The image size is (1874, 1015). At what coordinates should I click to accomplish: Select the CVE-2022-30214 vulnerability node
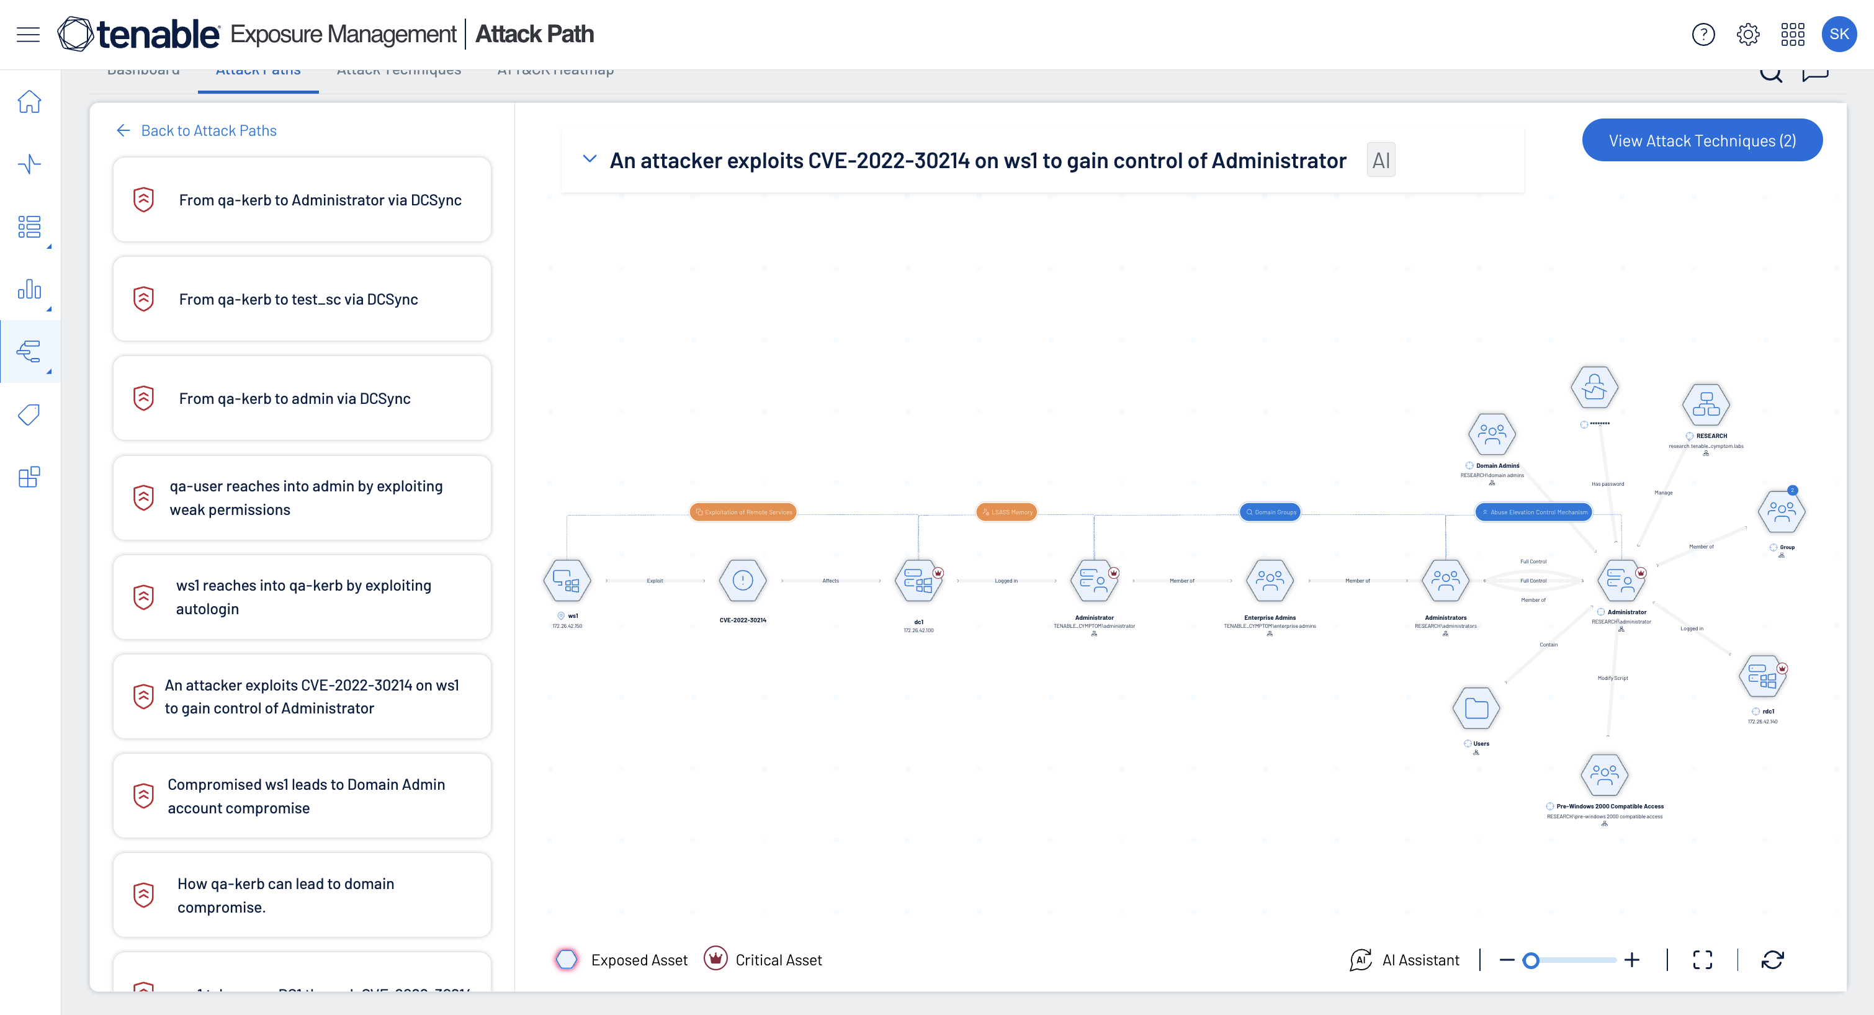742,581
